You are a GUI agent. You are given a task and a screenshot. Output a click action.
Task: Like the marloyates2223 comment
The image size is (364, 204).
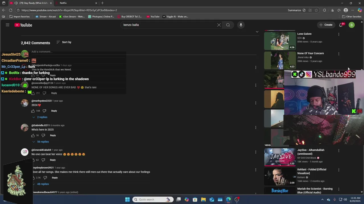33,111
